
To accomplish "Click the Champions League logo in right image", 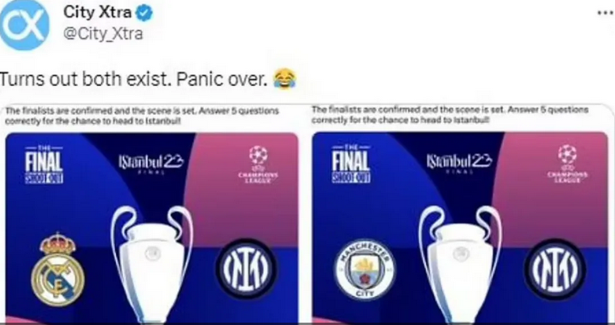I will (x=567, y=164).
